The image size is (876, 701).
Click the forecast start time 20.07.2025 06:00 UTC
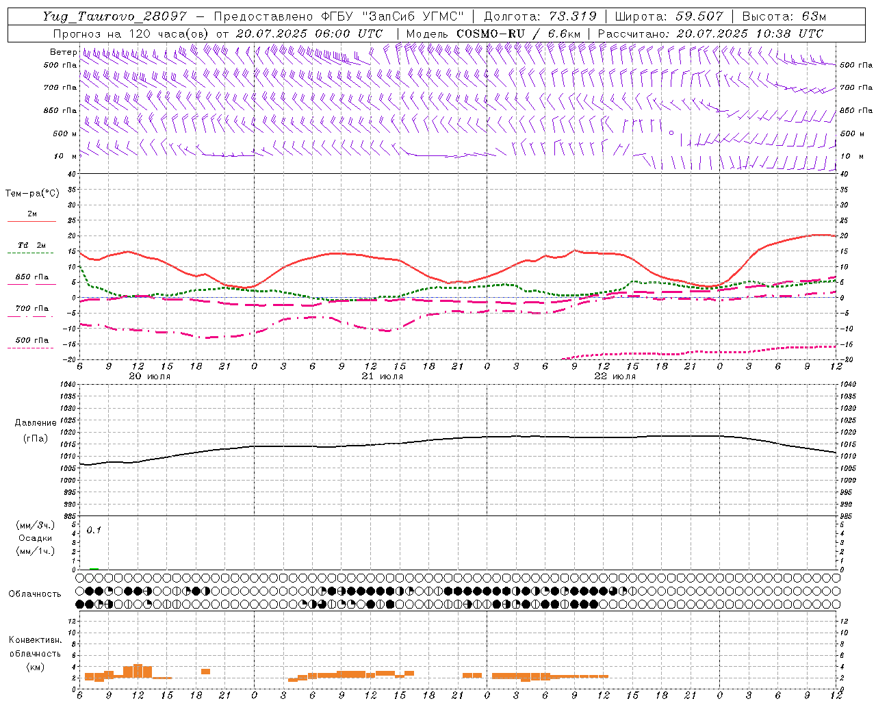tap(309, 34)
